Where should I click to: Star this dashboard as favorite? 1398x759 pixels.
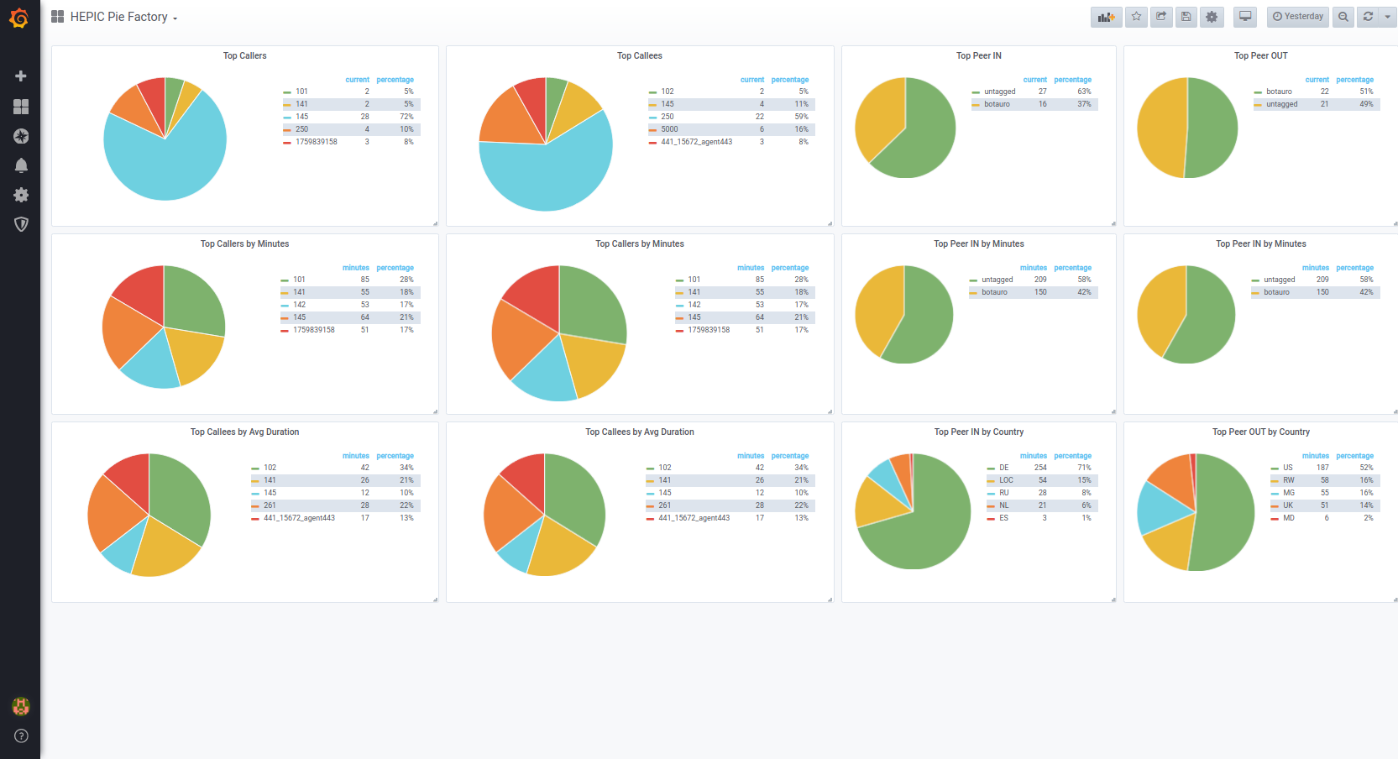pos(1136,17)
